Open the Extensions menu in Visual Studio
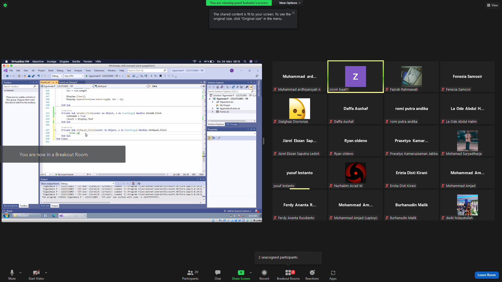 (99, 70)
